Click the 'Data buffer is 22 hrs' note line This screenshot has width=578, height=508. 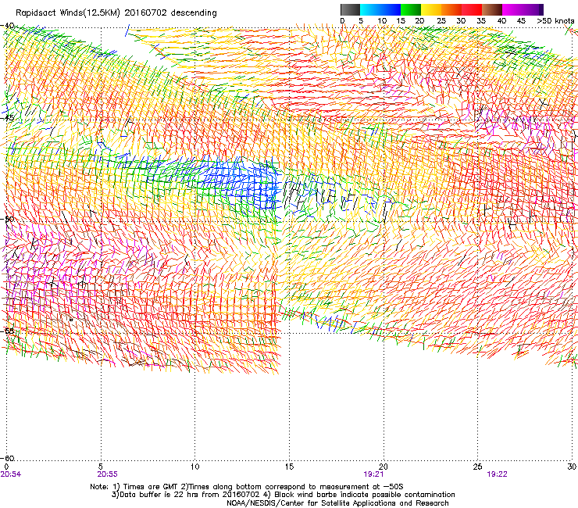[x=185, y=495]
